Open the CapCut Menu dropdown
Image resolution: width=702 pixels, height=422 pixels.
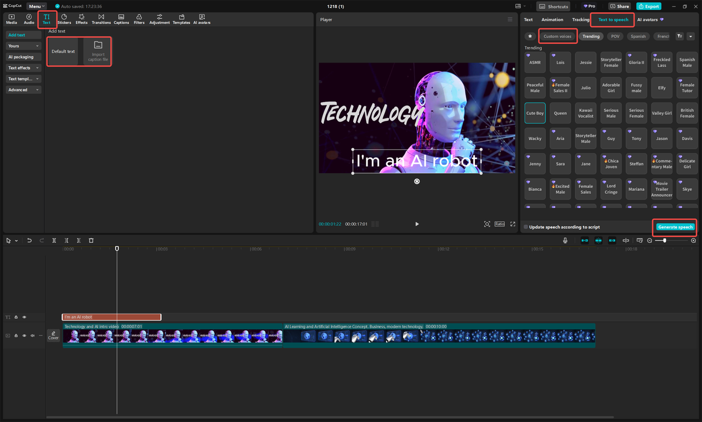[x=36, y=6]
